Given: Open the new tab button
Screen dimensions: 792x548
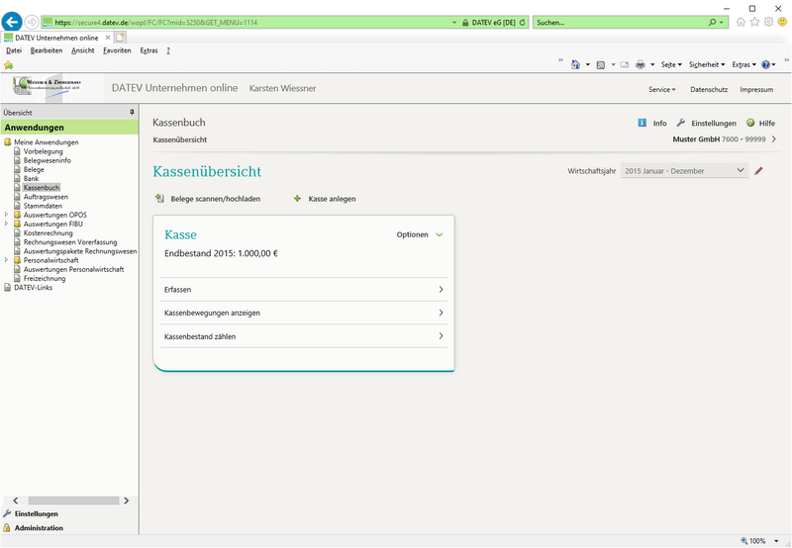Looking at the screenshot, I should pyautogui.click(x=120, y=38).
